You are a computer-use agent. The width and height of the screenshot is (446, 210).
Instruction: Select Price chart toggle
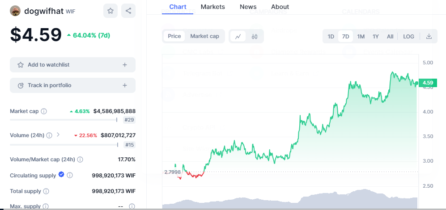tap(174, 36)
